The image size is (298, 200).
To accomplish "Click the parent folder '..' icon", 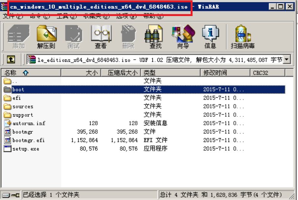I will click(7, 81).
